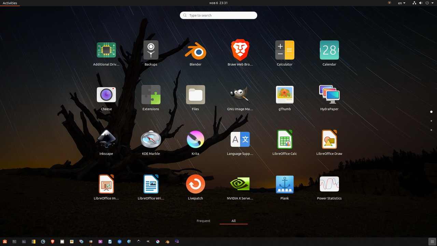Go to third page of app grid
Image resolution: width=437 pixels, height=246 pixels.
tap(431, 130)
